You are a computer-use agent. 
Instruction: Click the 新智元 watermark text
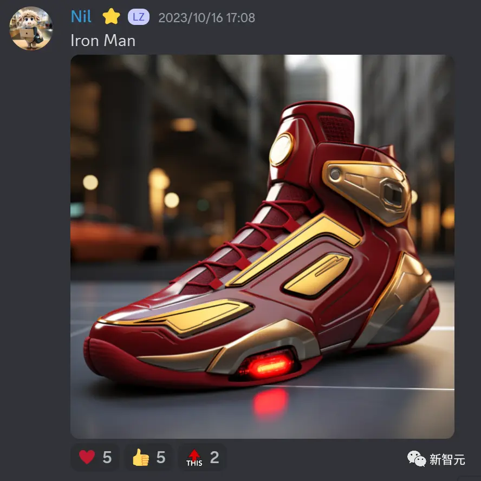(447, 459)
